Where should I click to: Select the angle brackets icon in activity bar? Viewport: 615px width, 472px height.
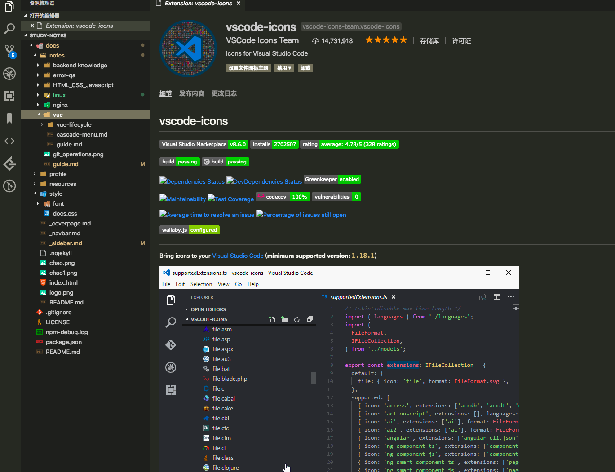coord(9,141)
